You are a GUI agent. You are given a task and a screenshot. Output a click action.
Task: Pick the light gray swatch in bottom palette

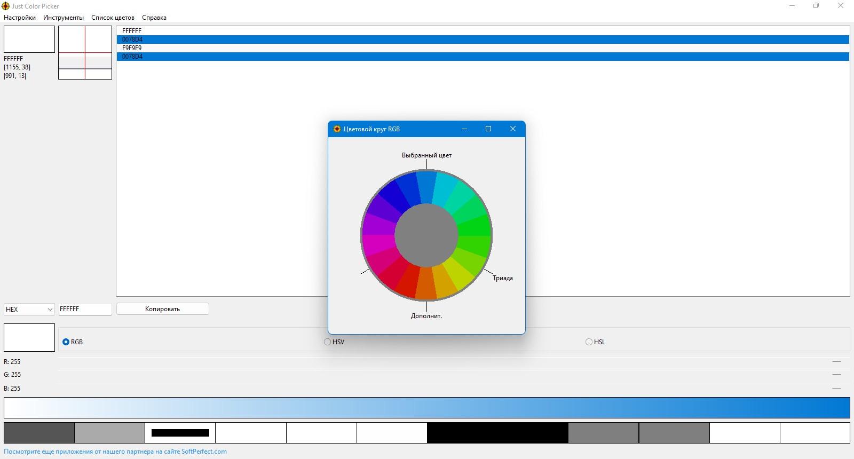[x=109, y=433]
